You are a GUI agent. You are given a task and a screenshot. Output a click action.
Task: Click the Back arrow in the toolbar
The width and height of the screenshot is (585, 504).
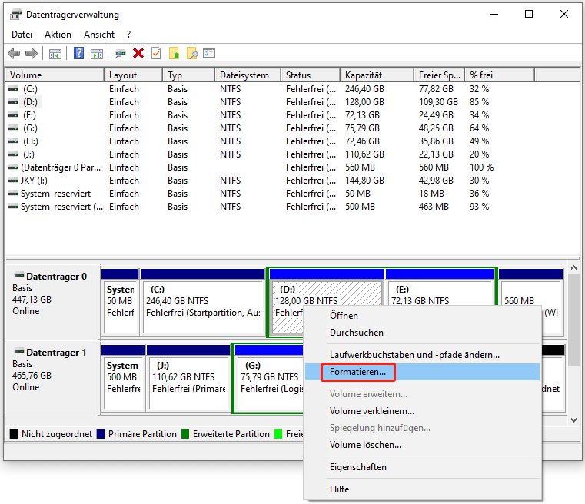(14, 53)
